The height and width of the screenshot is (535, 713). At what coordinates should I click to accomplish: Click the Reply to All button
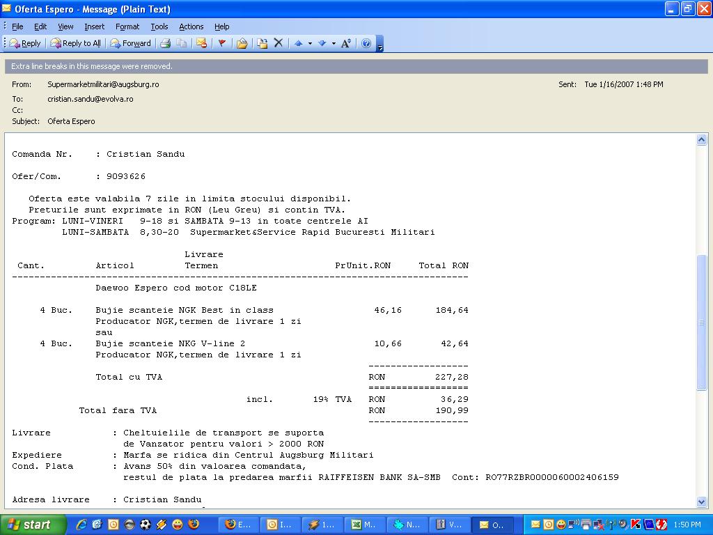point(75,43)
